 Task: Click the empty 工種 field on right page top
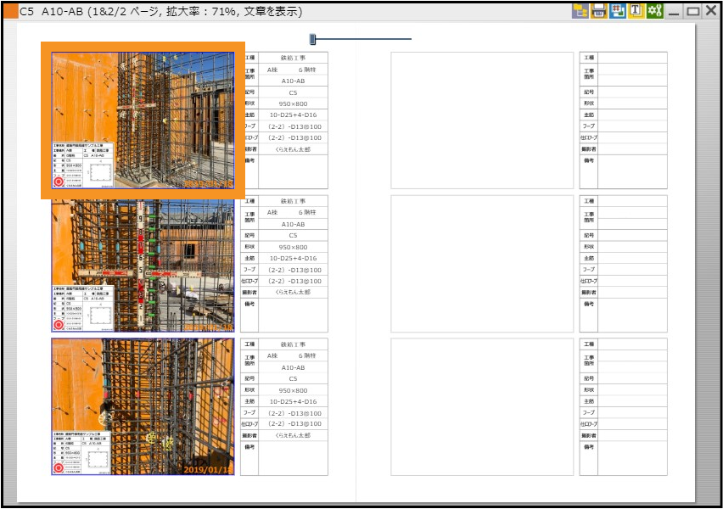tap(632, 58)
